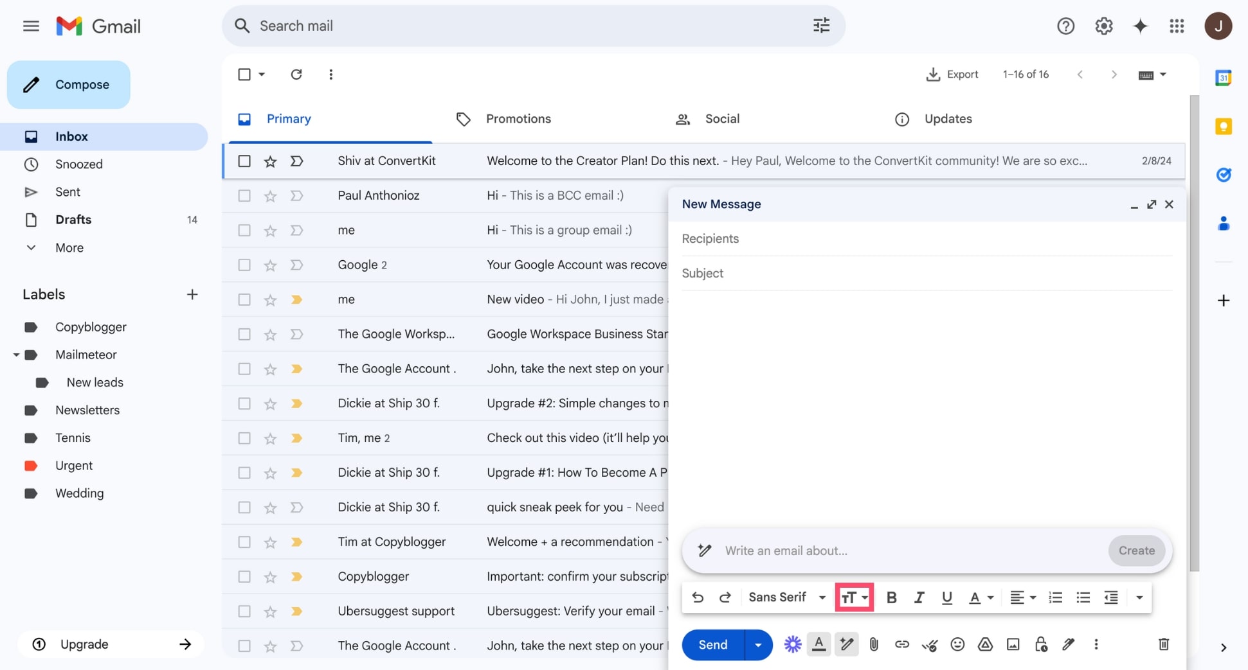Open the Drafts folder
The height and width of the screenshot is (670, 1248).
tap(73, 219)
